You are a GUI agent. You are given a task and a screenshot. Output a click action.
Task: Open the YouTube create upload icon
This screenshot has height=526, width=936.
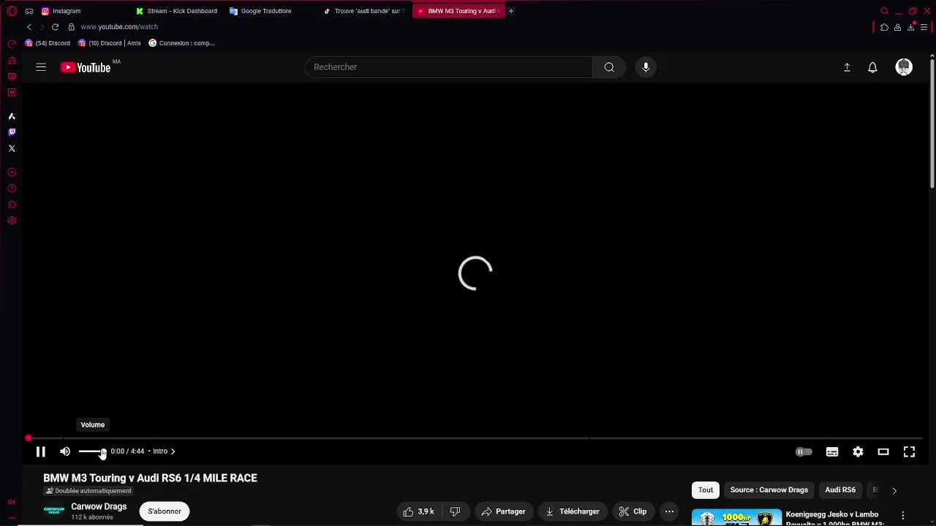click(x=847, y=67)
